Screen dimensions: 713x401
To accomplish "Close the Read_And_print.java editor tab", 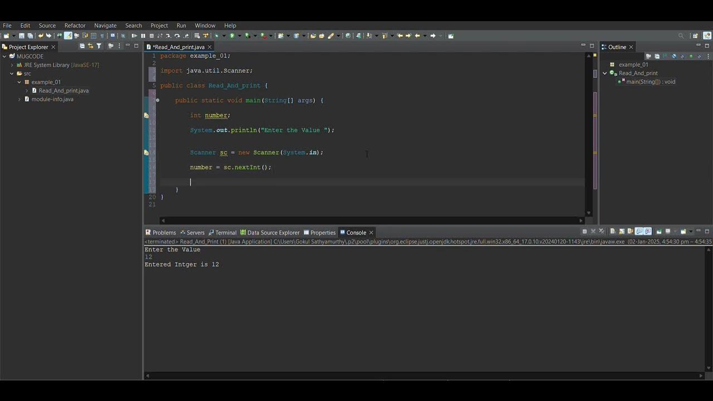I will click(209, 47).
